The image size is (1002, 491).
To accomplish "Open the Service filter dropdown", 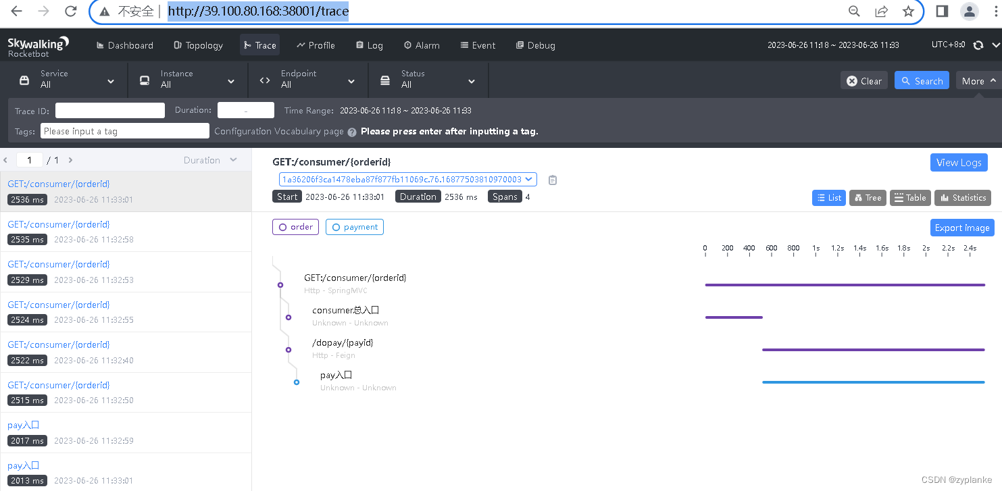I will tap(64, 79).
